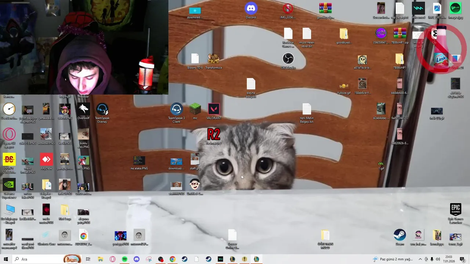Open Voicemod from the taskbar

point(220,259)
